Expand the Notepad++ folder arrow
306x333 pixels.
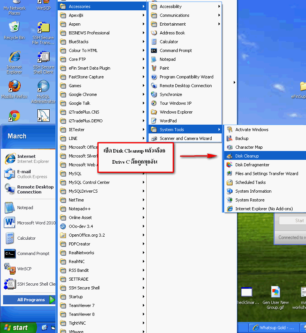point(144,209)
